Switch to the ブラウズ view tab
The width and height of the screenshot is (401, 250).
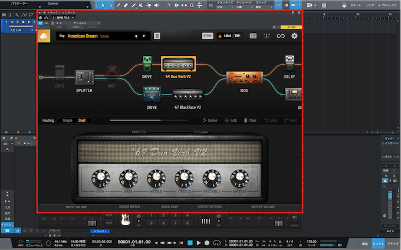point(393,244)
